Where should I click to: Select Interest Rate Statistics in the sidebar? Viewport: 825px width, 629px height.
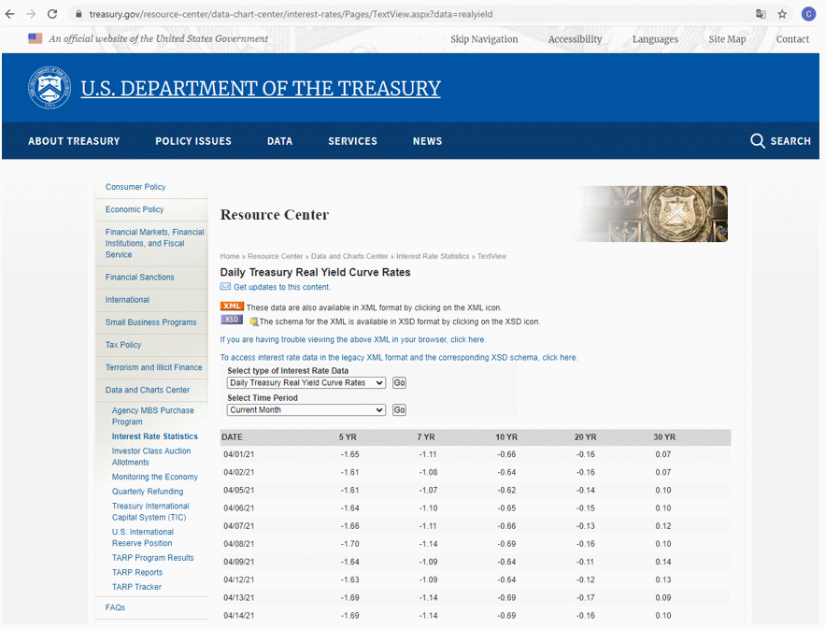point(155,436)
